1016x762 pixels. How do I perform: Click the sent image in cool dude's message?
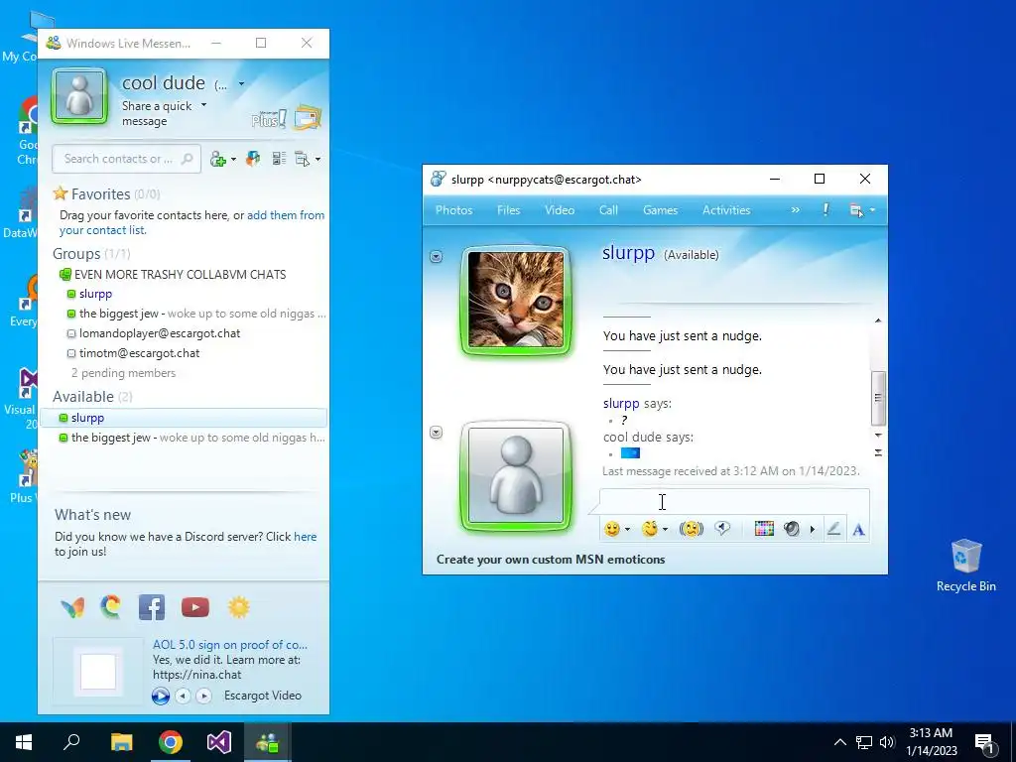pos(630,452)
